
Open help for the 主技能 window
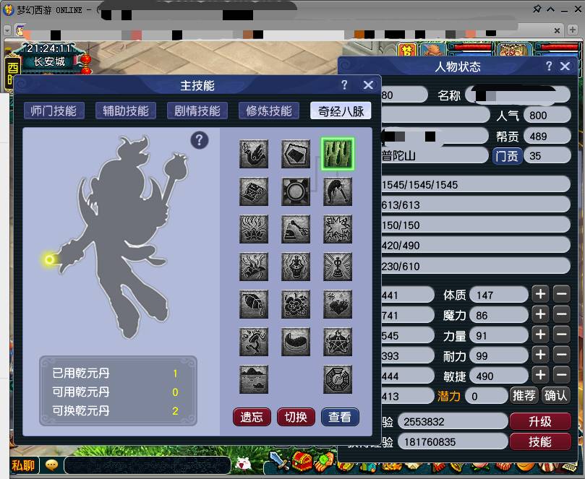click(x=344, y=85)
